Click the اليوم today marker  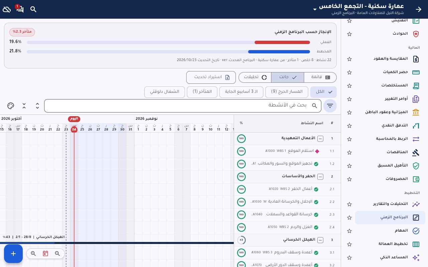click(x=74, y=119)
